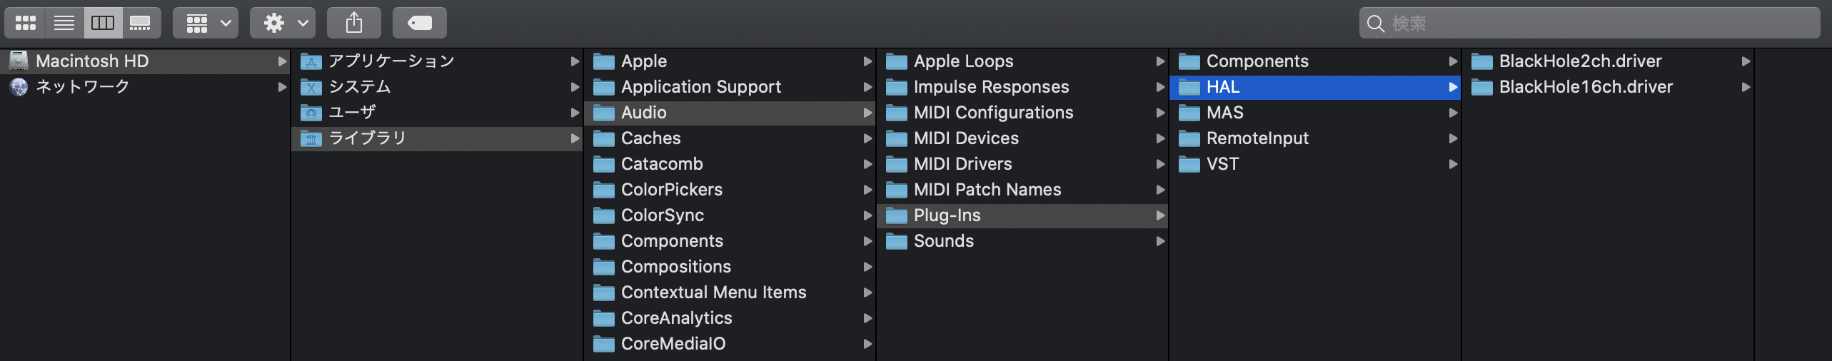Switch to icon view mode
1832x361 pixels.
pyautogui.click(x=26, y=23)
